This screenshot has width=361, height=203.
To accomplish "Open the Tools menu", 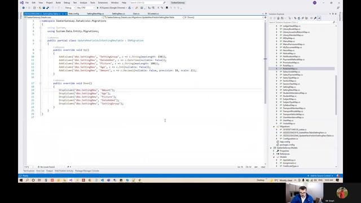I will pos(93,3).
